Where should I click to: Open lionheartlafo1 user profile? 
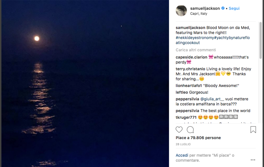189,86
